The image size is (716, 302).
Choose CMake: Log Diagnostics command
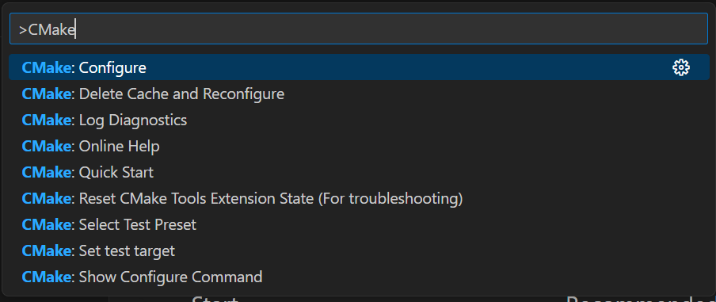coord(359,120)
